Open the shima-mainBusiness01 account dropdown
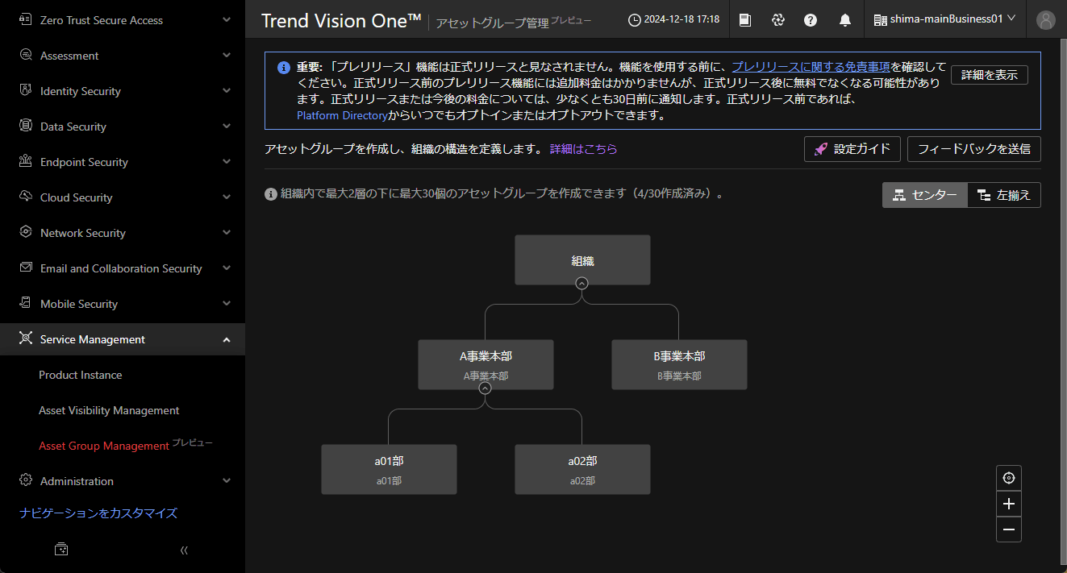Image resolution: width=1067 pixels, height=573 pixels. (944, 19)
